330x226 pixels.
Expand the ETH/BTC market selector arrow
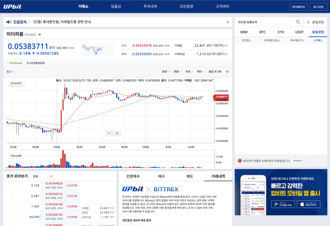pyautogui.click(x=40, y=35)
